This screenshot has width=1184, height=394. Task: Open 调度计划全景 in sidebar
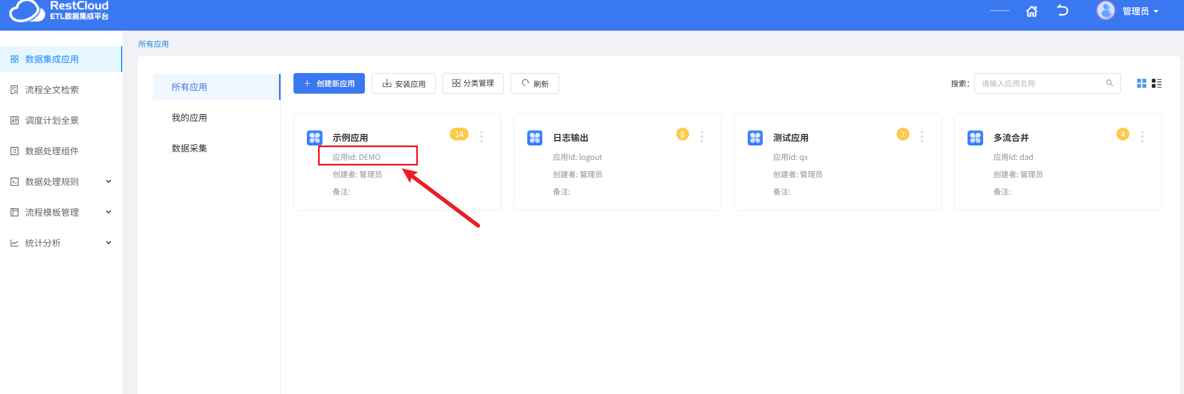point(61,120)
